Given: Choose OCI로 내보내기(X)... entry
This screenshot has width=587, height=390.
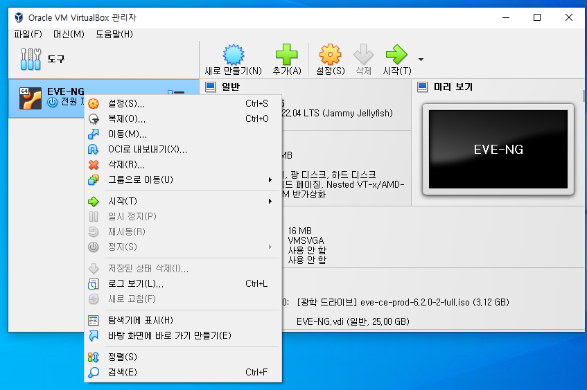Looking at the screenshot, I should click(183, 150).
